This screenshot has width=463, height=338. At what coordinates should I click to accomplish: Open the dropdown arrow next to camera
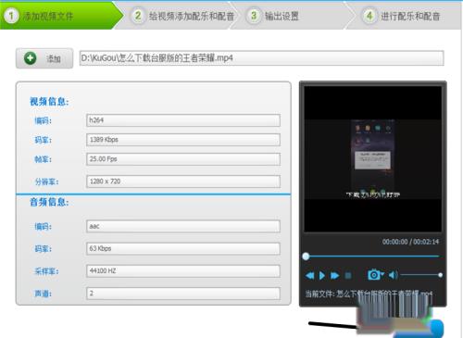[x=382, y=274]
